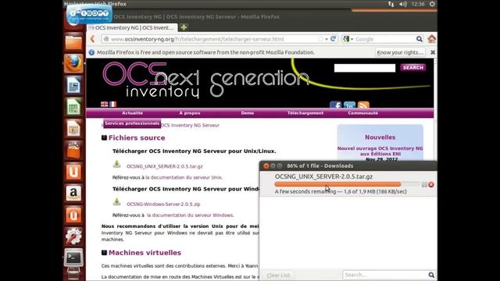
Task: Open the OCS LinkedIn icon
Action: [x=349, y=105]
